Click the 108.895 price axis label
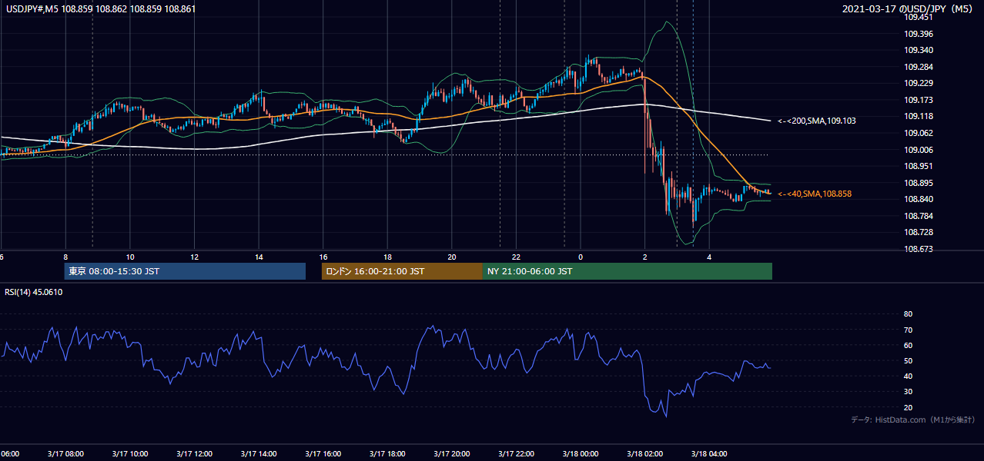This screenshot has width=984, height=461. pyautogui.click(x=919, y=183)
